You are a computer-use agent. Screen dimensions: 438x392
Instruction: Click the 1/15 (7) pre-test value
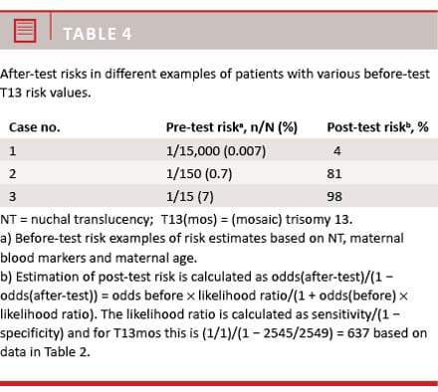pyautogui.click(x=190, y=197)
